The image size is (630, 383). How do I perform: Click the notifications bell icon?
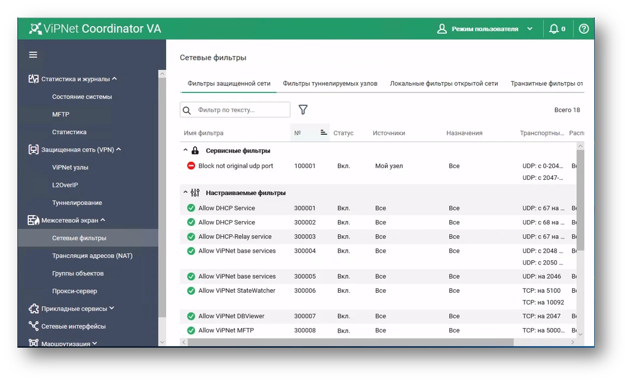pos(553,29)
